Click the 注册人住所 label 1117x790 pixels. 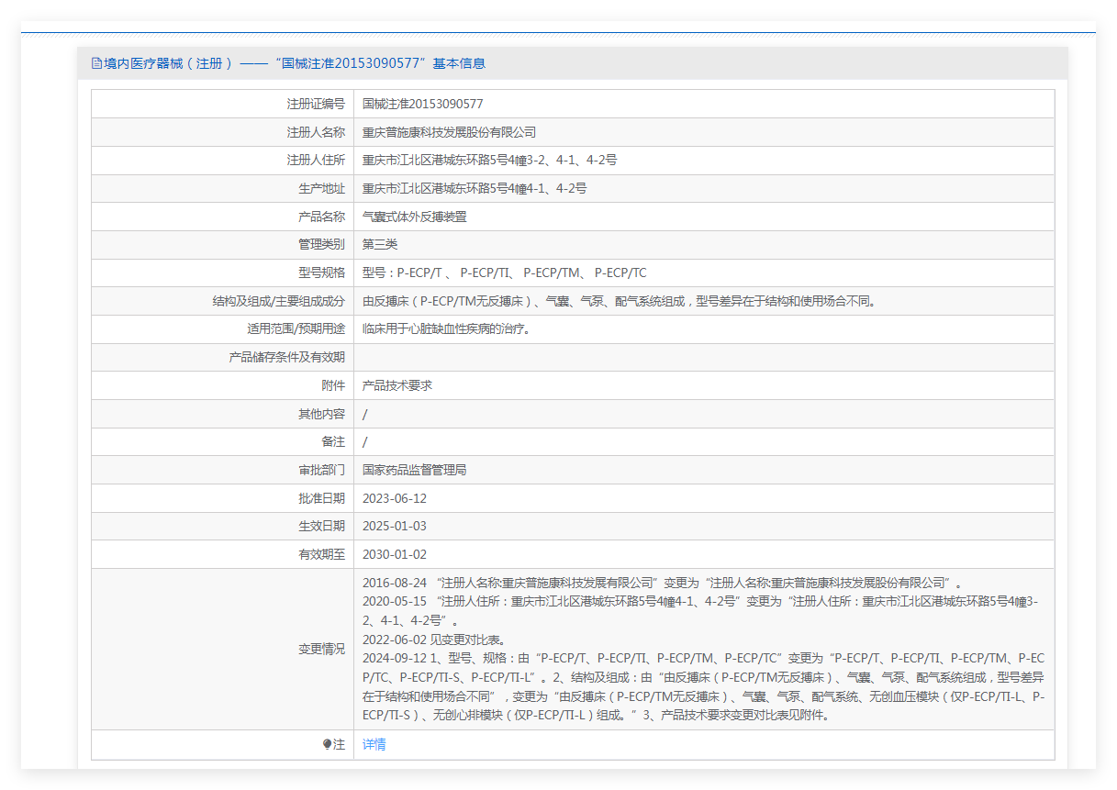pyautogui.click(x=316, y=161)
